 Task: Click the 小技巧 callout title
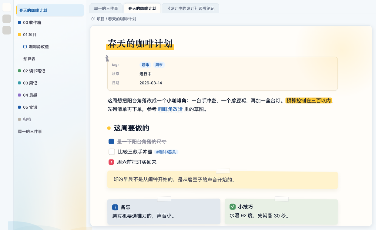[x=245, y=207]
